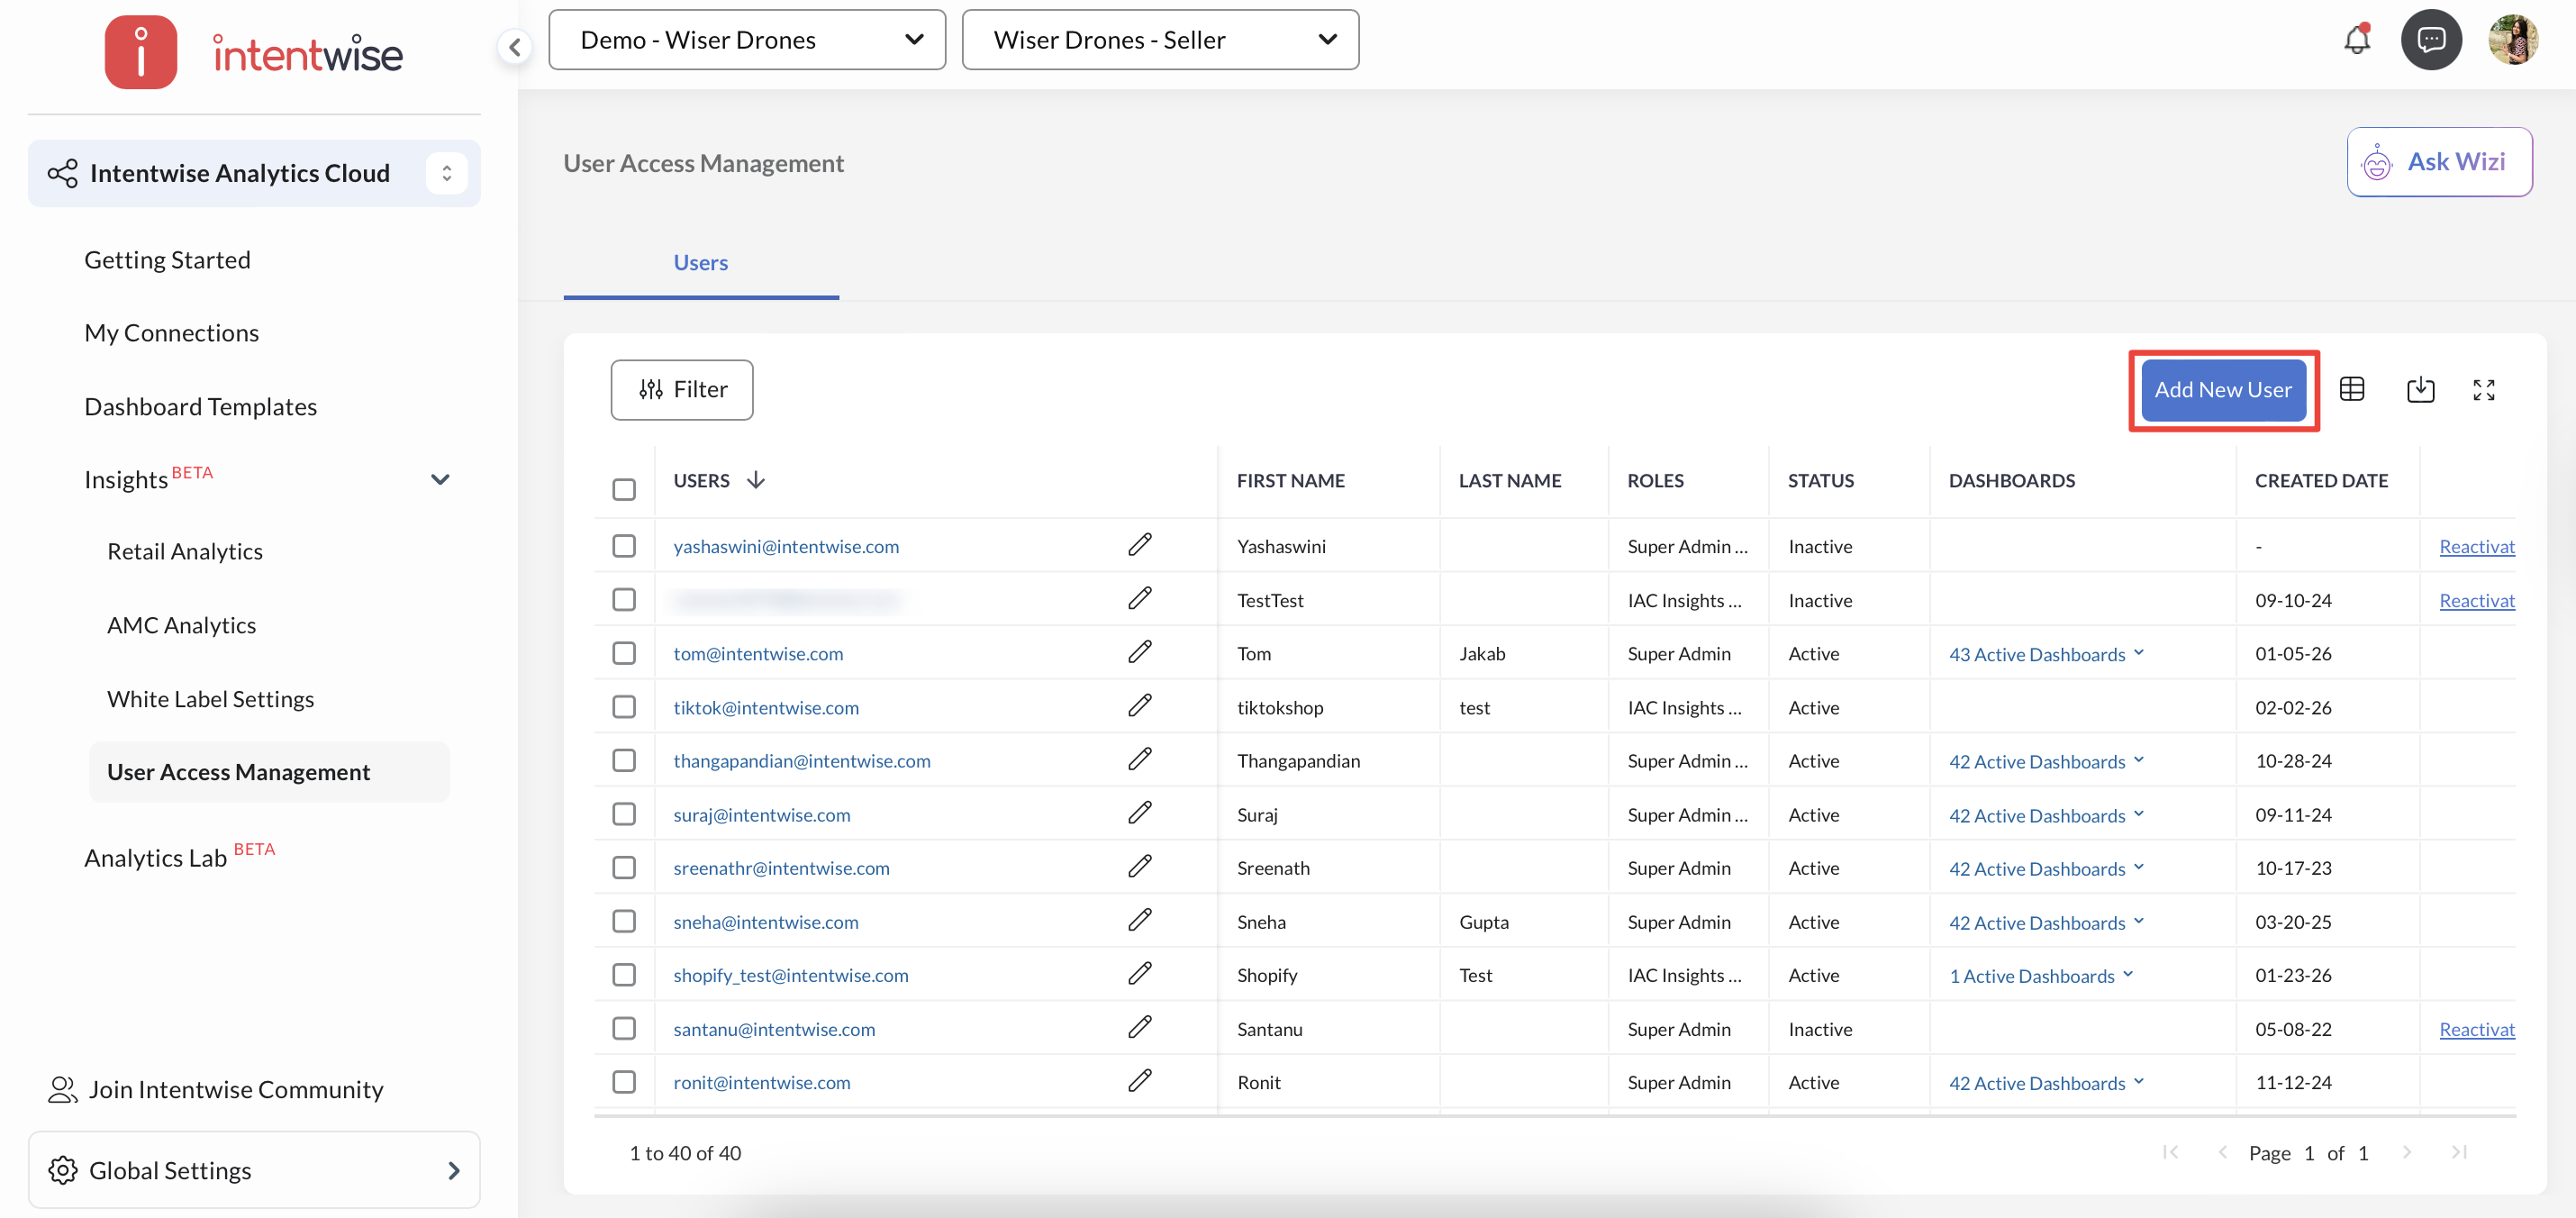
Task: Expand Tom's 43 Active Dashboards list
Action: [x=2046, y=654]
